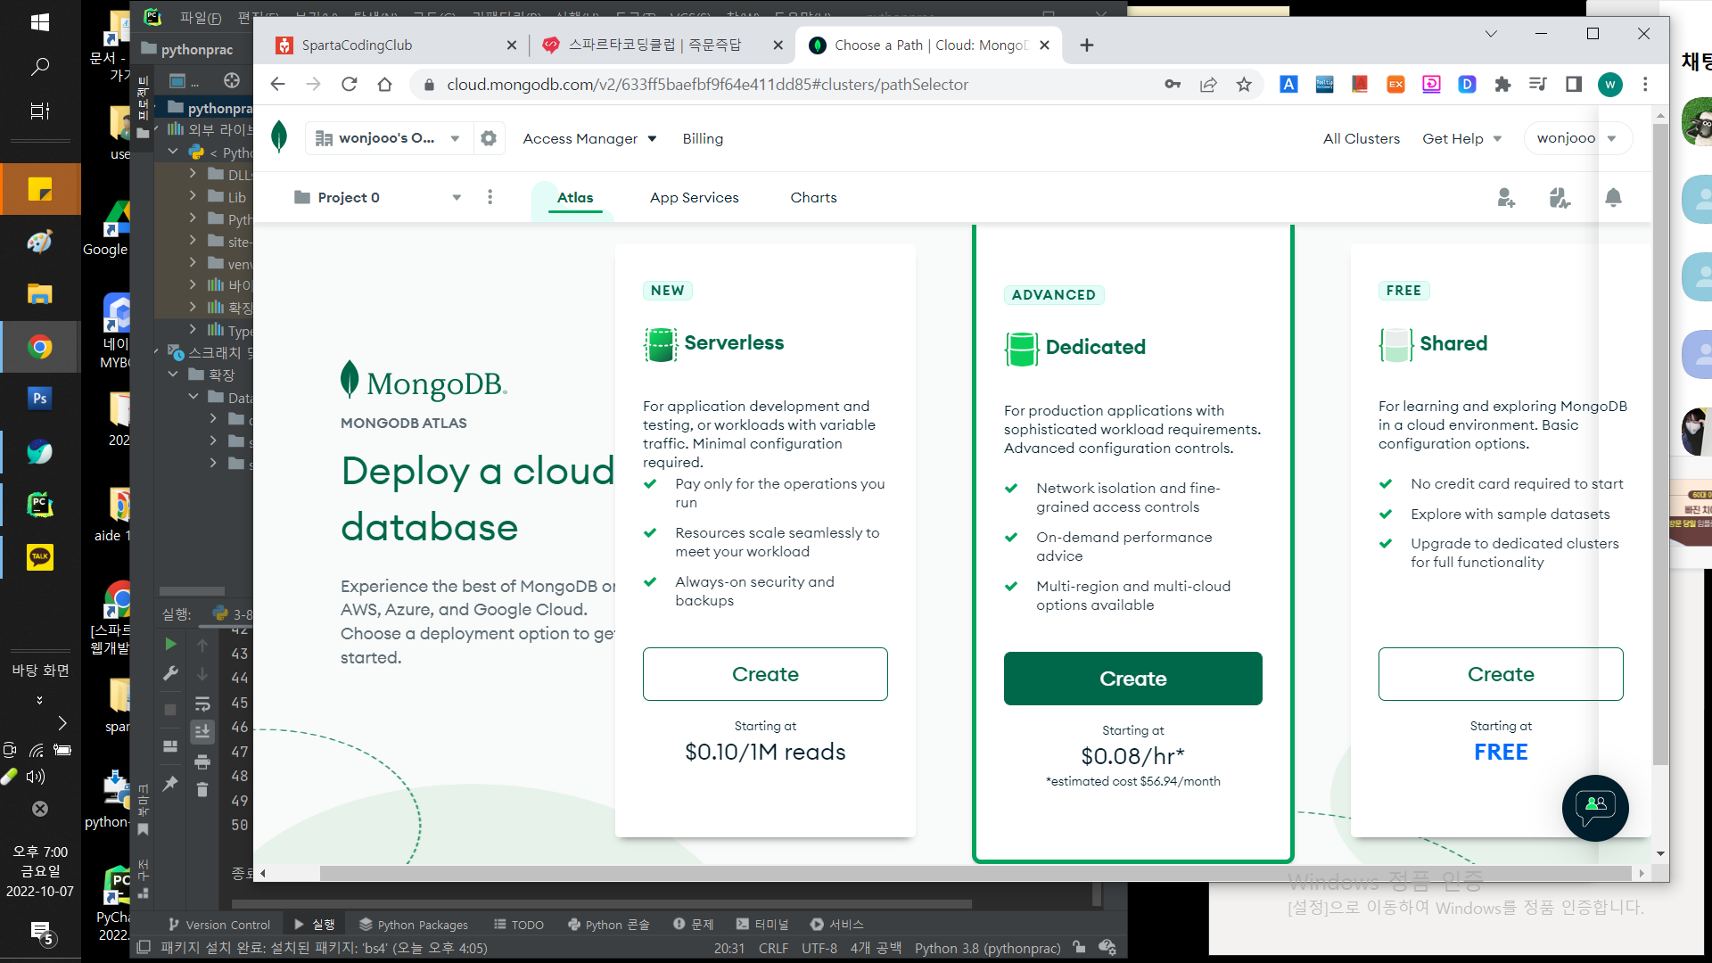Switch to the Charts tab
This screenshot has width=1712, height=963.
coord(813,198)
